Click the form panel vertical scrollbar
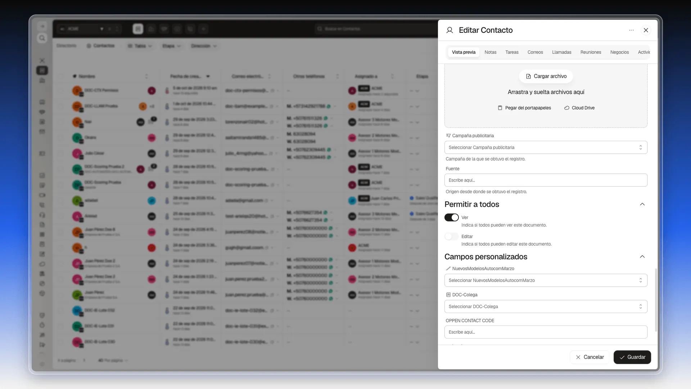Screen dimensions: 691x389 [x=656, y=300]
